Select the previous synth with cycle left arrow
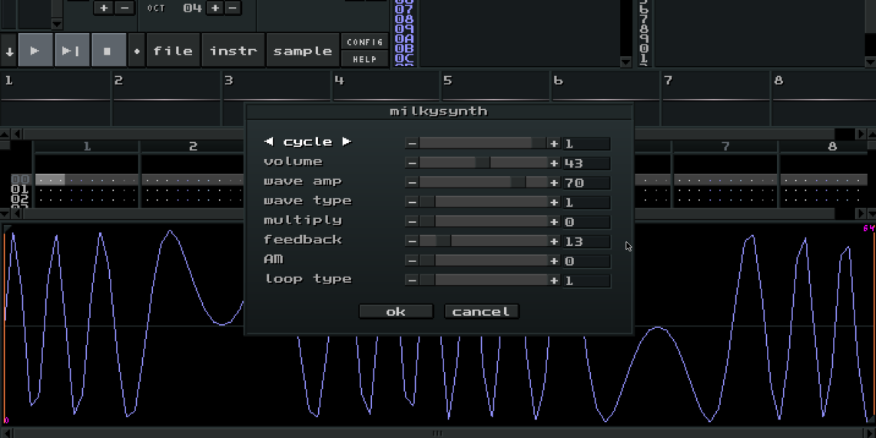The height and width of the screenshot is (438, 876). [x=269, y=141]
